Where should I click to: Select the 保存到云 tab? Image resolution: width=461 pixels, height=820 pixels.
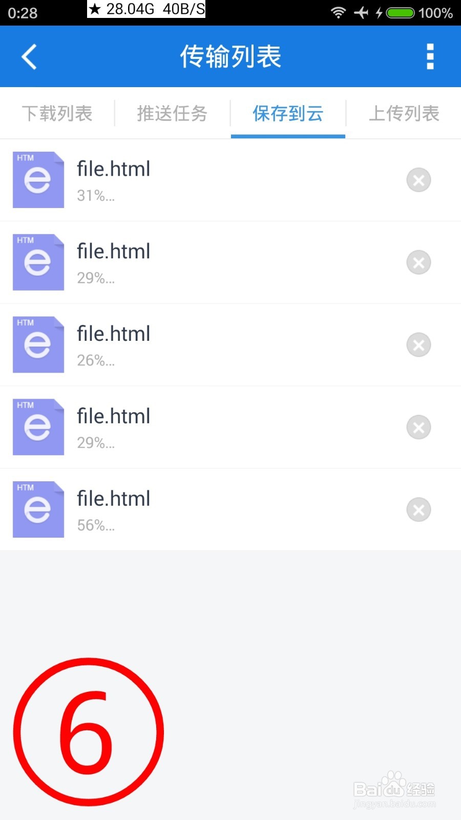tap(288, 113)
